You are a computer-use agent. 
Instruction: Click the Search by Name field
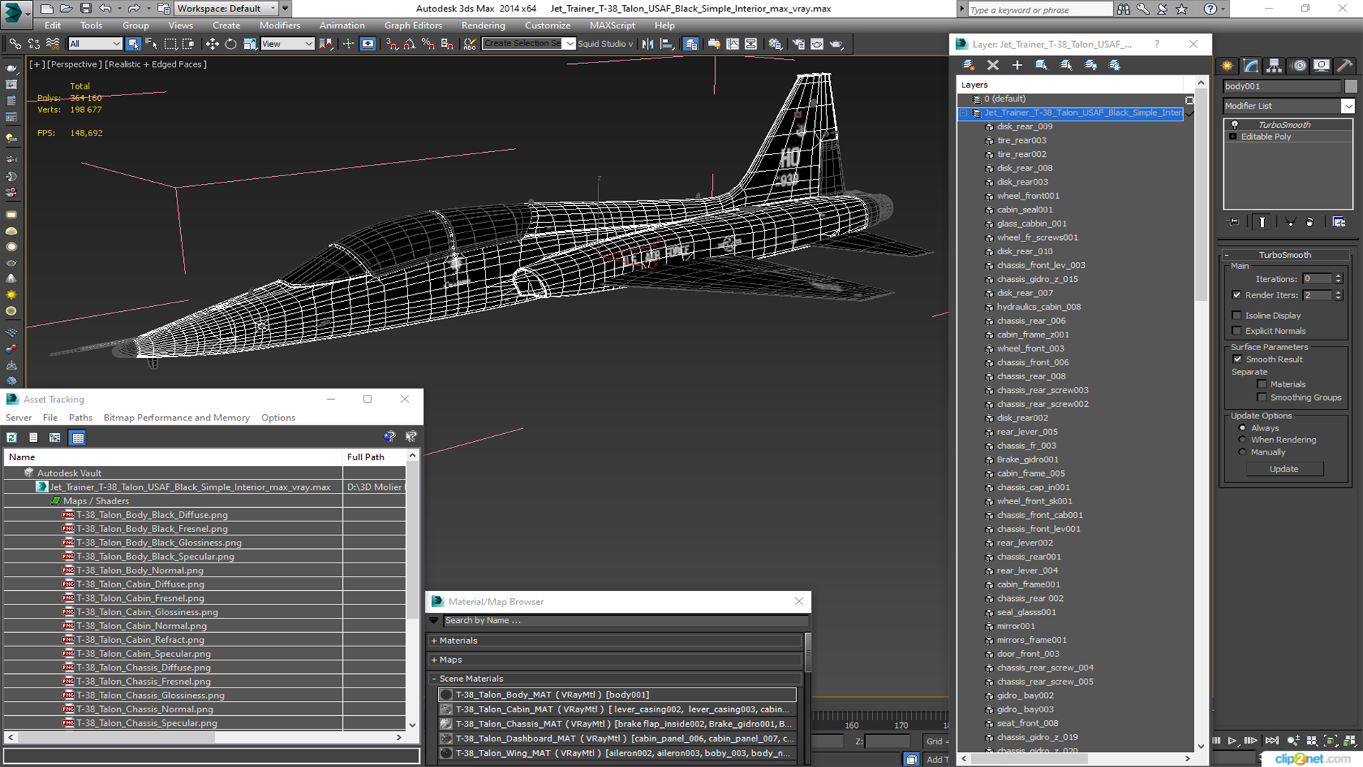pos(625,621)
